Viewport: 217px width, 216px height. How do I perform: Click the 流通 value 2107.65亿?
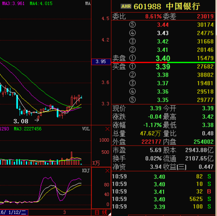[199, 159]
